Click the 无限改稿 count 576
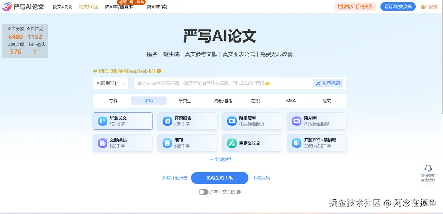This screenshot has height=214, width=443. pos(16,52)
